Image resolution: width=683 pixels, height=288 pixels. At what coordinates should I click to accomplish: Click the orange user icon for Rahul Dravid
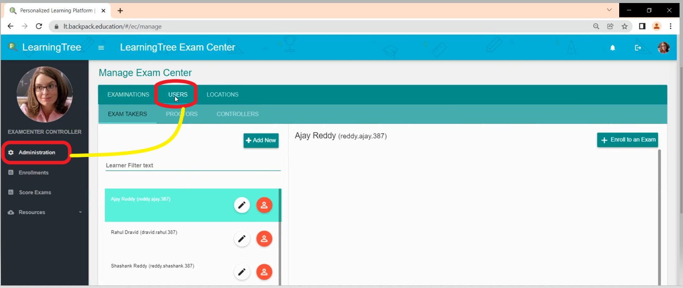pos(264,238)
